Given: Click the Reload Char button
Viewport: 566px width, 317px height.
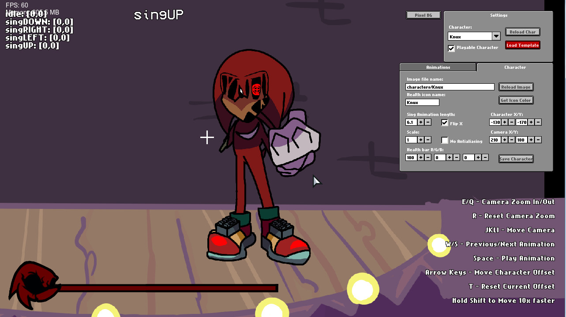Looking at the screenshot, I should pyautogui.click(x=522, y=32).
